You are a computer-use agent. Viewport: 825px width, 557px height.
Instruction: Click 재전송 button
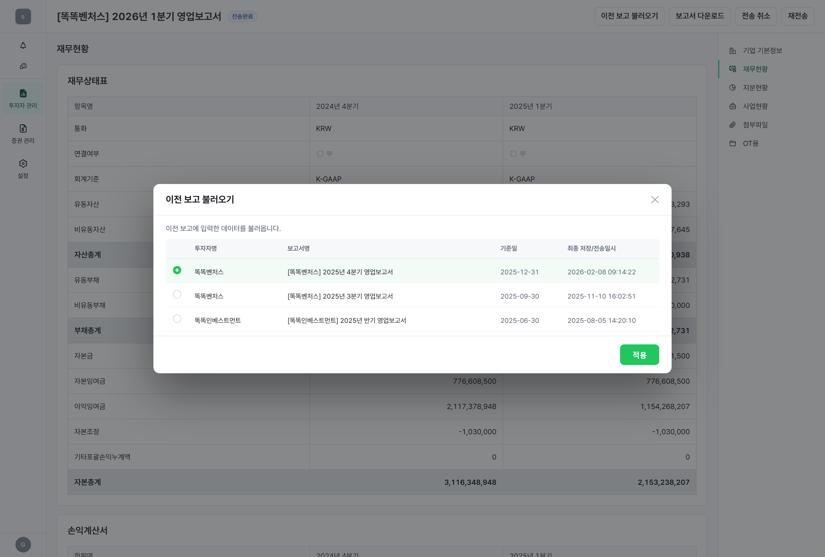pyautogui.click(x=798, y=16)
